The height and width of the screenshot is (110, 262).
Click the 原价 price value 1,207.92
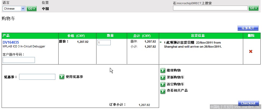click(83, 42)
